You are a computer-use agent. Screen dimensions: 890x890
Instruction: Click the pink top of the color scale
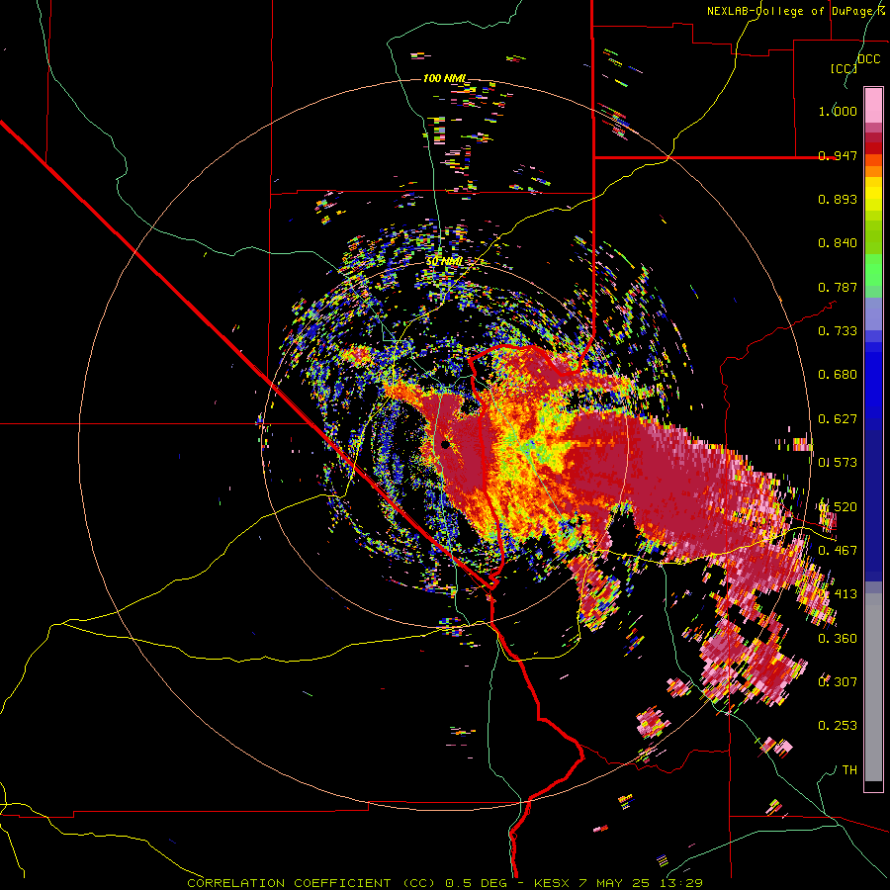(x=873, y=105)
